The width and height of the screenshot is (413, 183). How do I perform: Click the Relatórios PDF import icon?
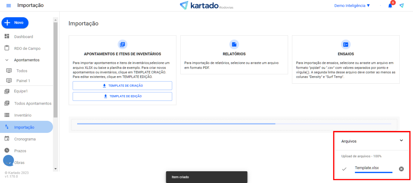[234, 44]
